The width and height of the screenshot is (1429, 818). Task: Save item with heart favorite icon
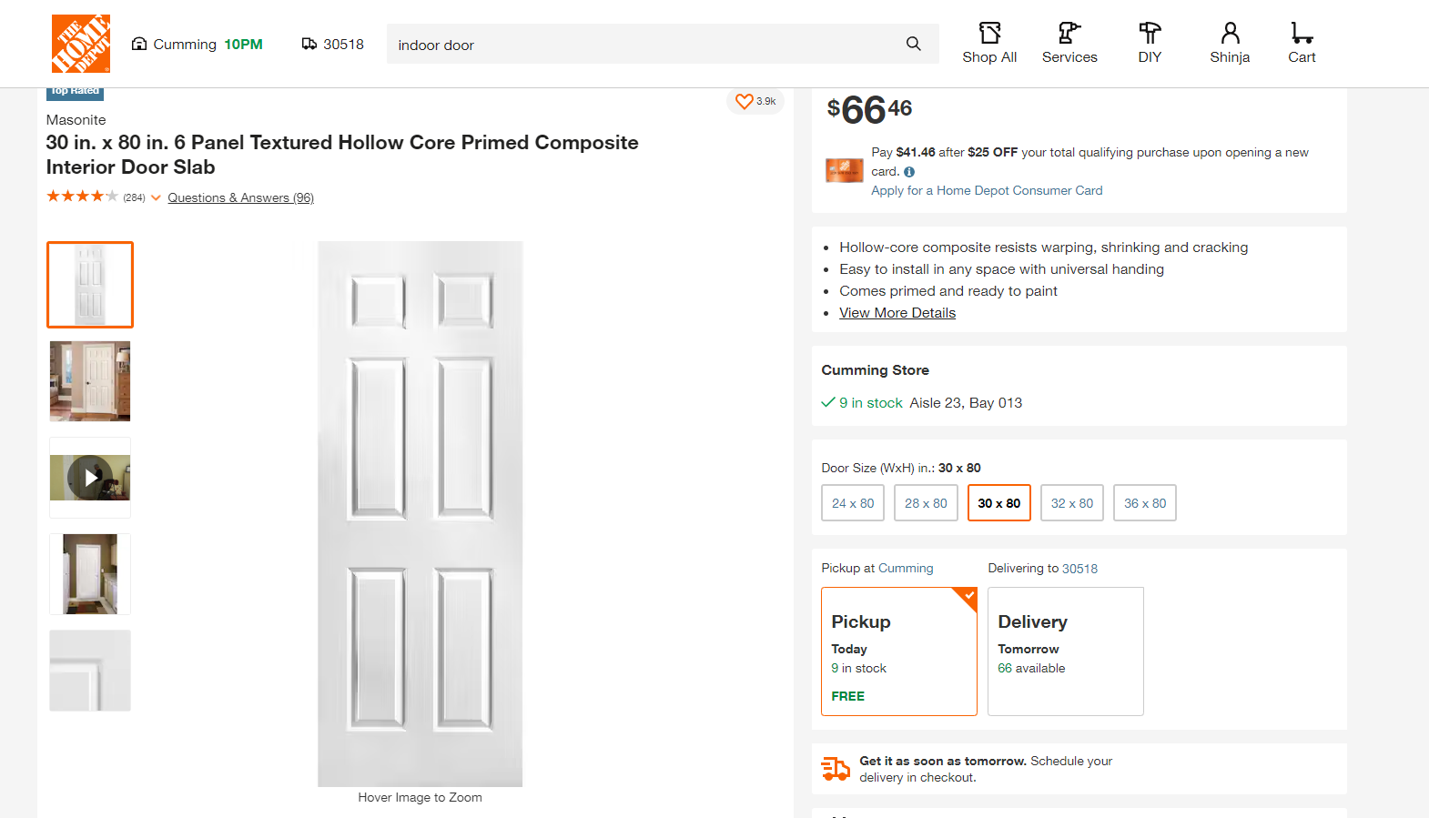[x=745, y=101]
